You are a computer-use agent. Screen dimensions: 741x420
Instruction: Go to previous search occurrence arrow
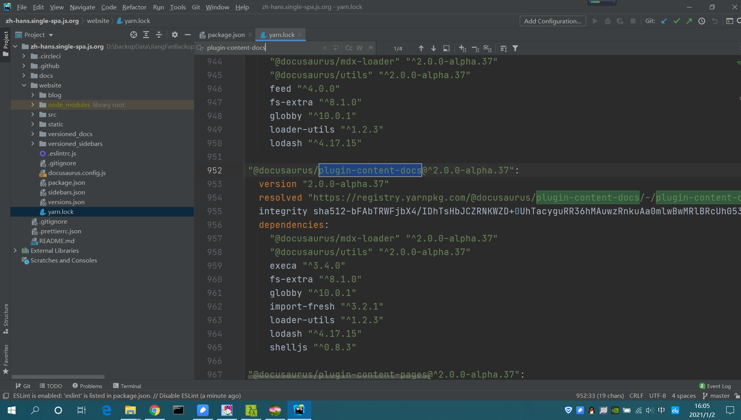click(x=421, y=48)
